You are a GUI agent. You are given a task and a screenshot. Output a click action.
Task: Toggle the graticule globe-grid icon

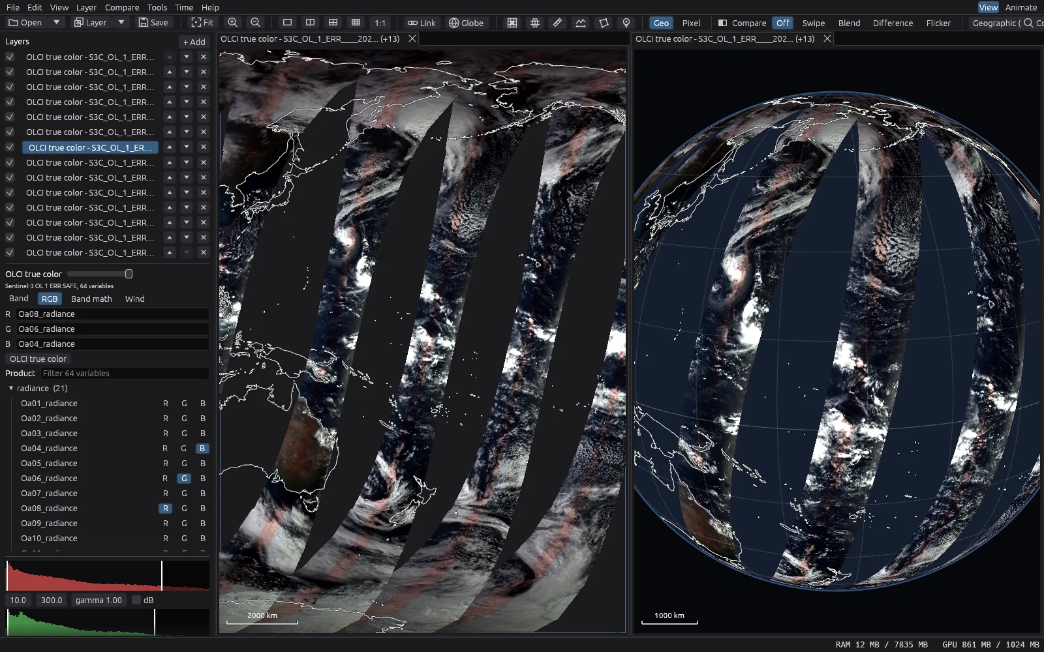535,23
